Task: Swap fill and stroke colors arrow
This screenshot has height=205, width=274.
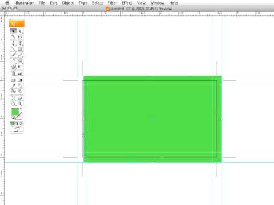Action: [21, 109]
